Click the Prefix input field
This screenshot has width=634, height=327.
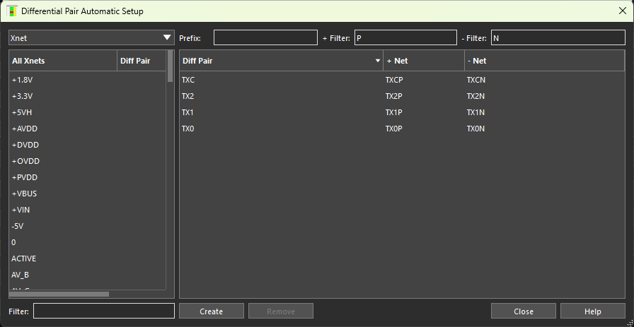pyautogui.click(x=265, y=38)
